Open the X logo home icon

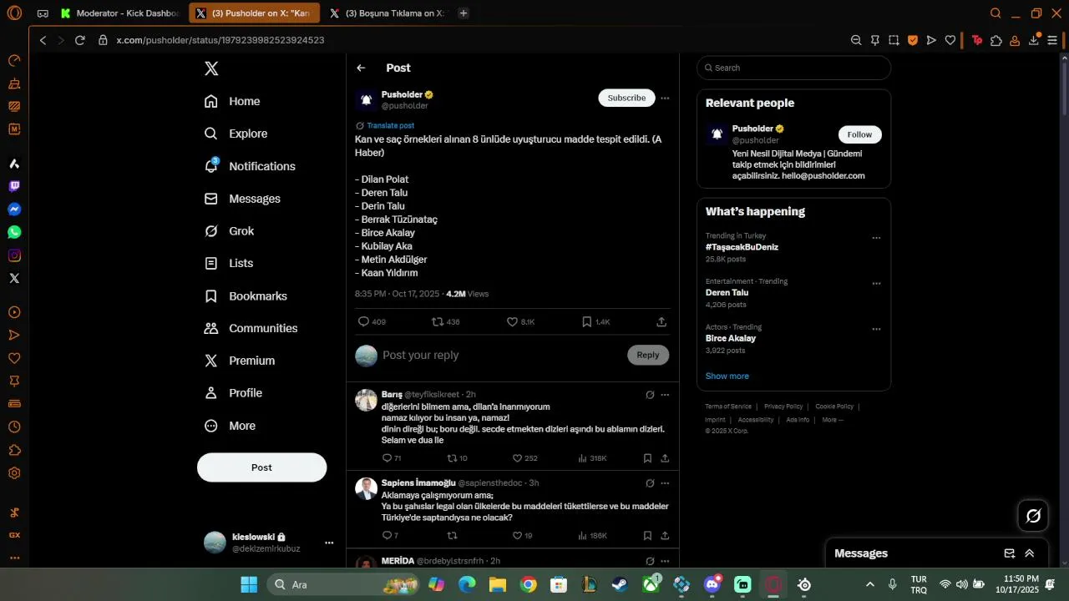click(211, 68)
